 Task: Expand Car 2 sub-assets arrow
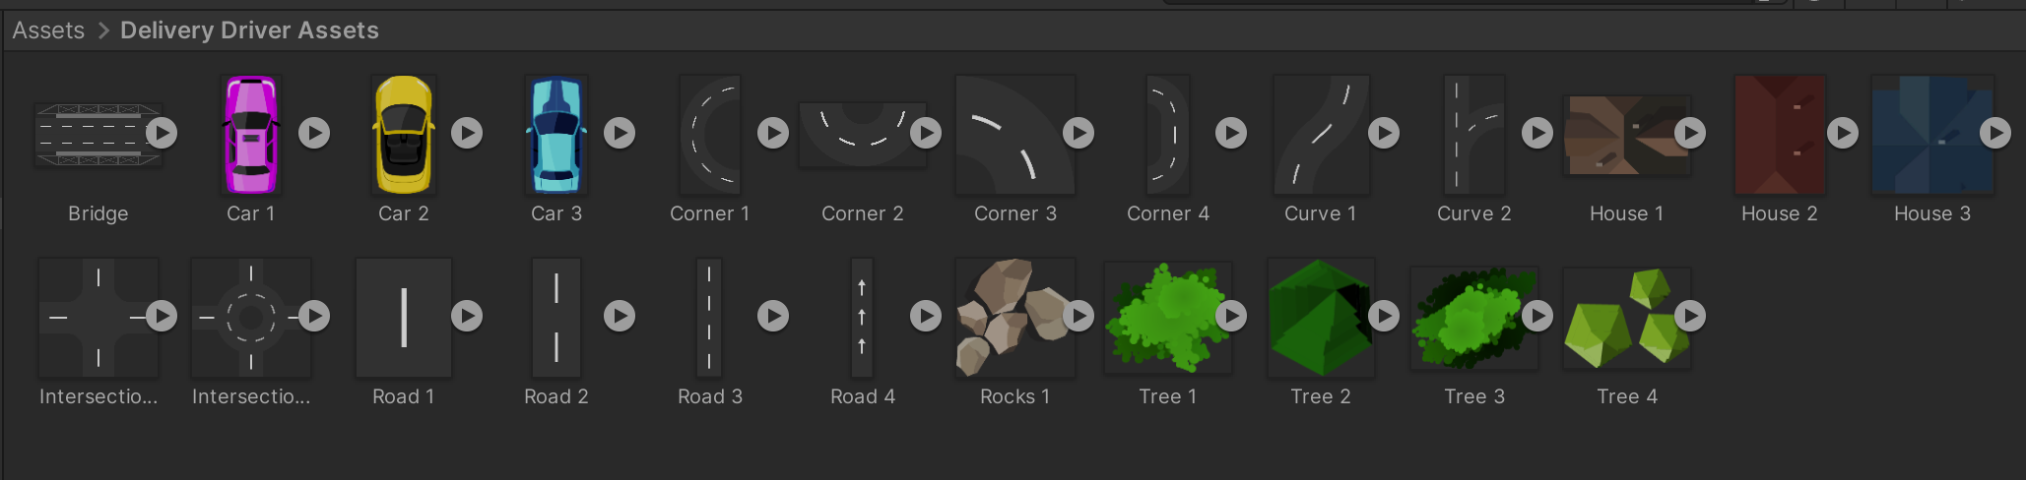point(467,133)
